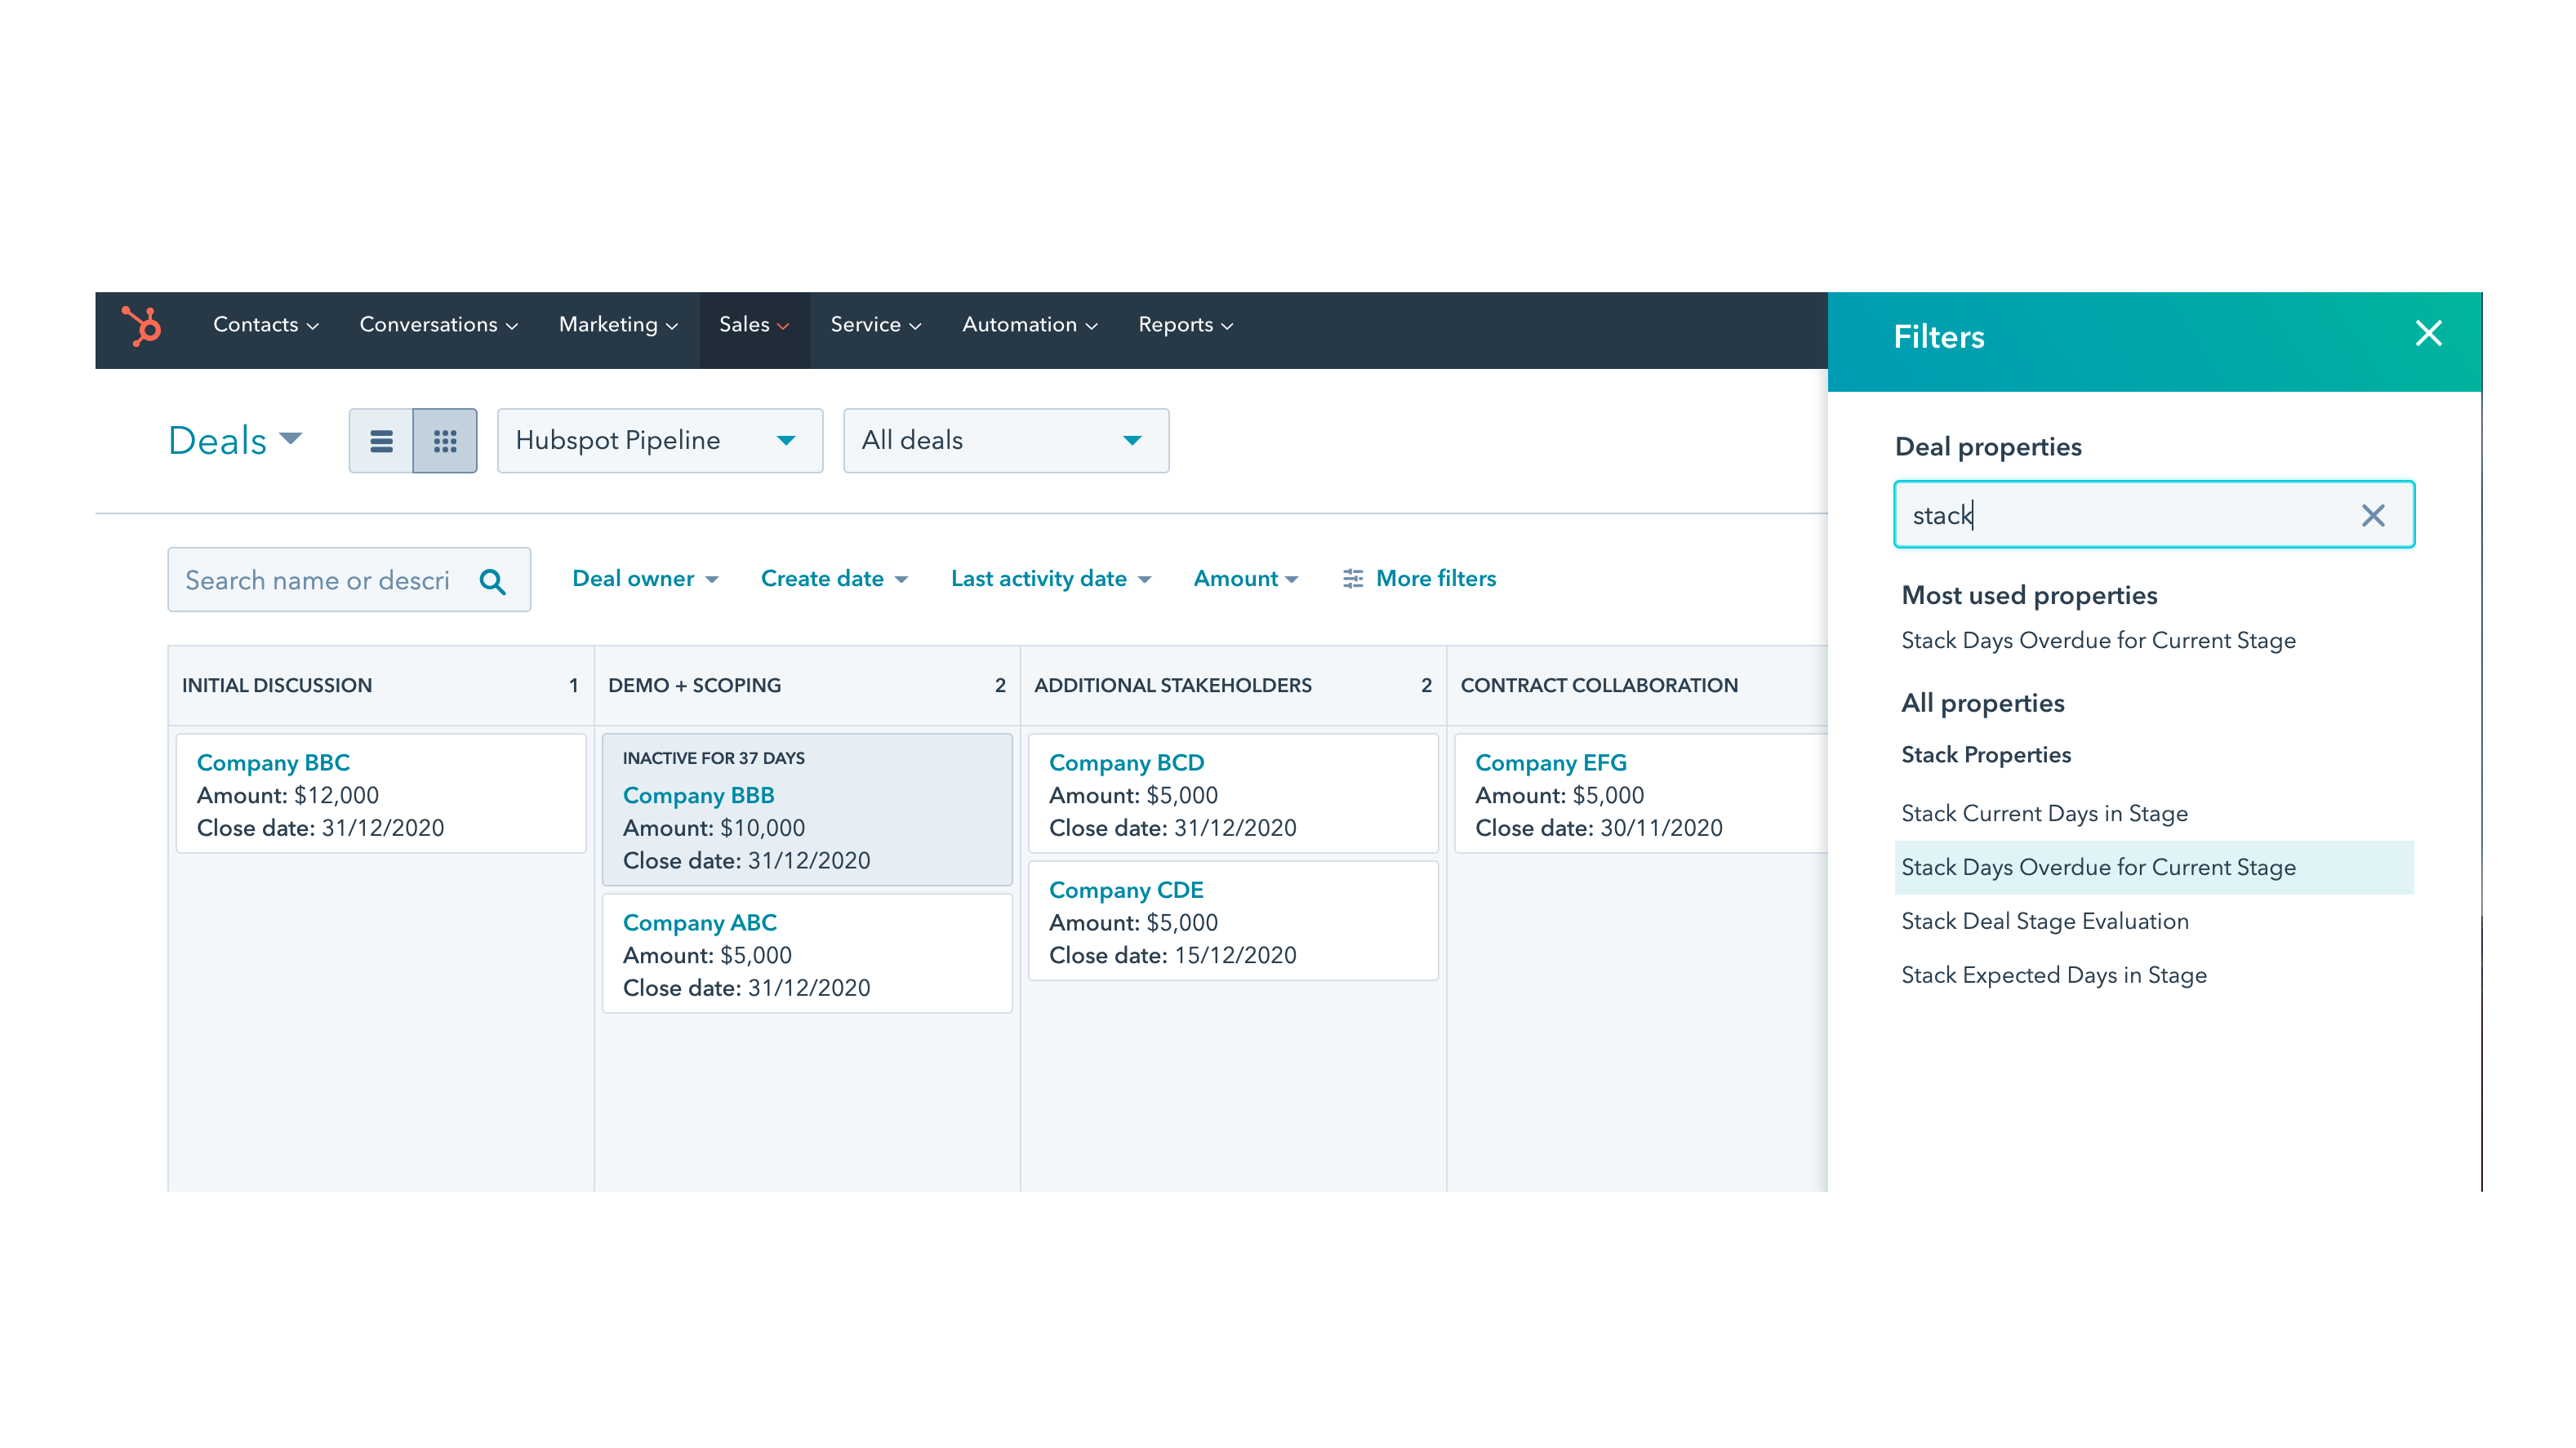Open the Sales menu

752,324
